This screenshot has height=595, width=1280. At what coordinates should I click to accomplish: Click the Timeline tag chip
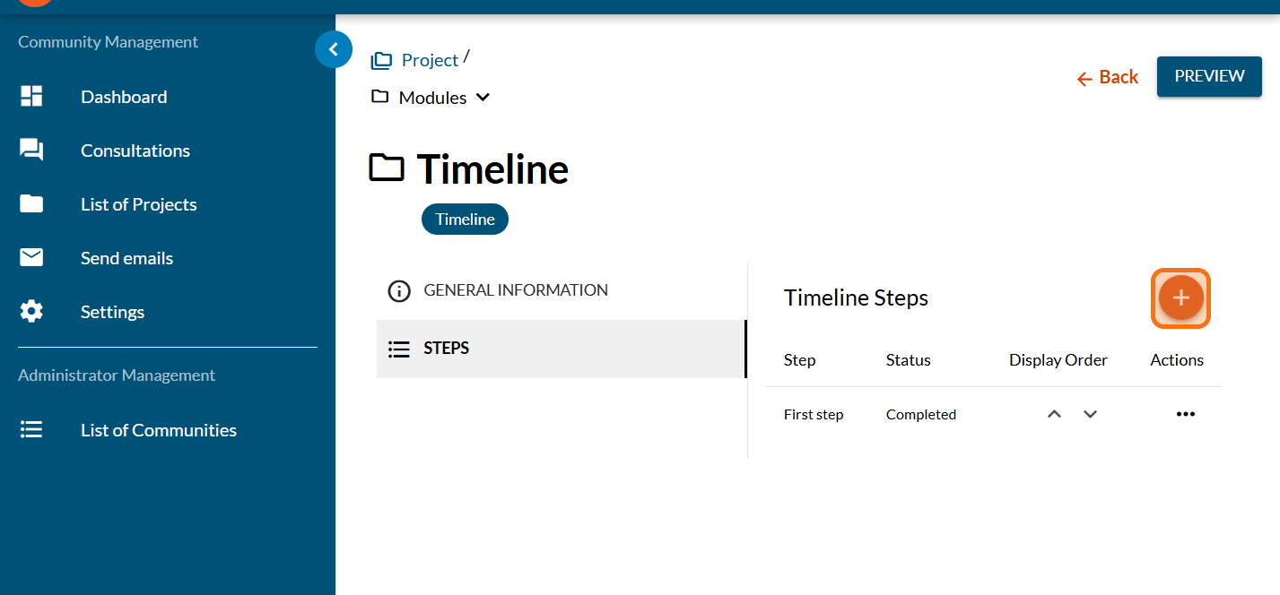point(465,220)
